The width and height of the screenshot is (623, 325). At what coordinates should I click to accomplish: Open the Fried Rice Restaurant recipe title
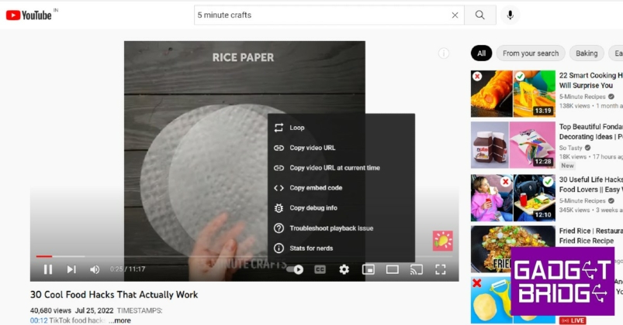click(x=591, y=236)
